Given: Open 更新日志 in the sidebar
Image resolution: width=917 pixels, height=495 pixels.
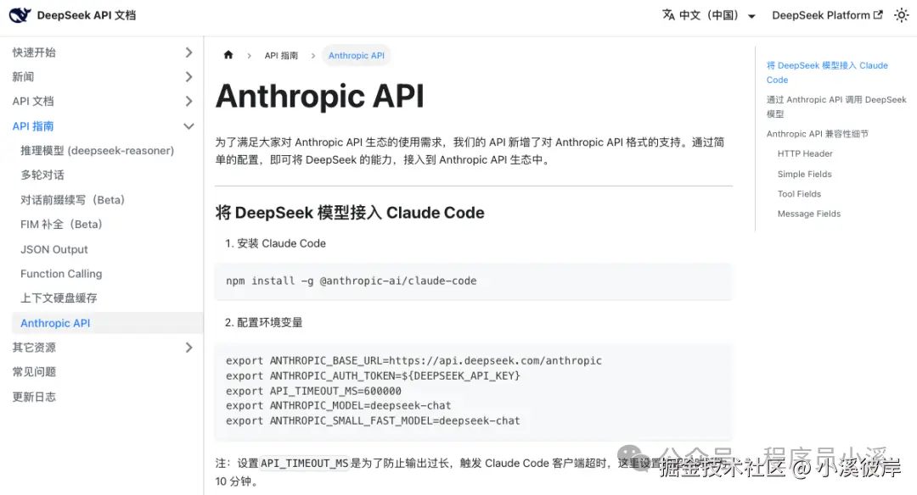Looking at the screenshot, I should (x=34, y=397).
